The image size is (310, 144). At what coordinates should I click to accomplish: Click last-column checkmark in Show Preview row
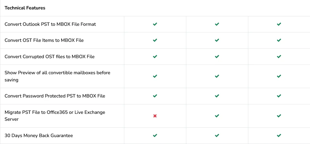click(279, 76)
